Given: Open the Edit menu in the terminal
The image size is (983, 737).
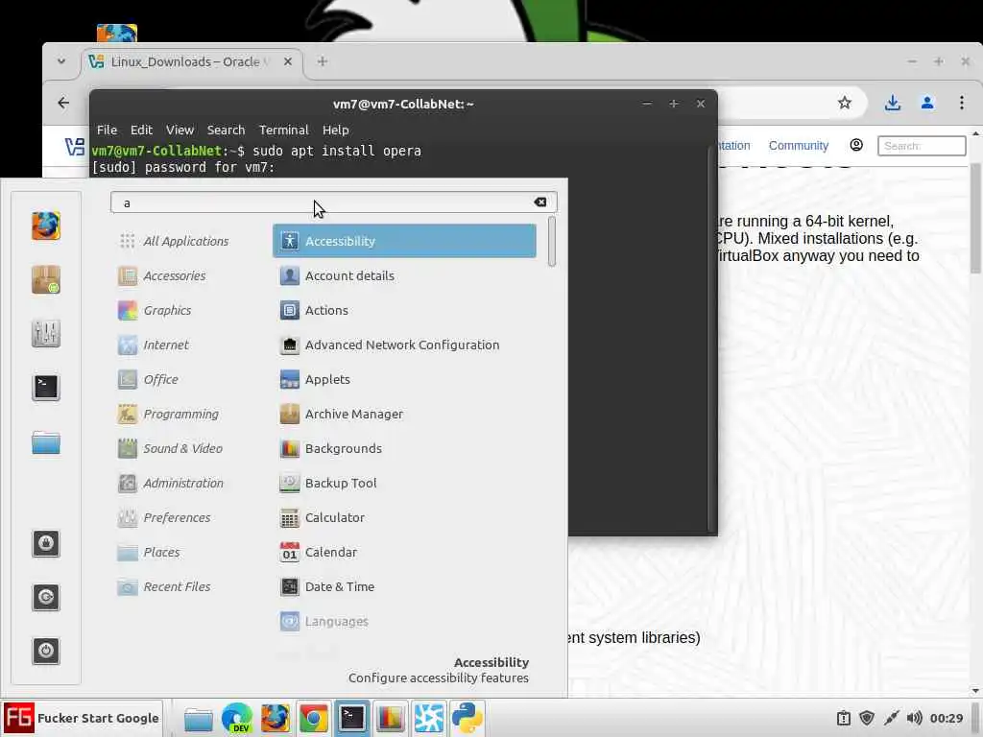Looking at the screenshot, I should click(x=141, y=130).
